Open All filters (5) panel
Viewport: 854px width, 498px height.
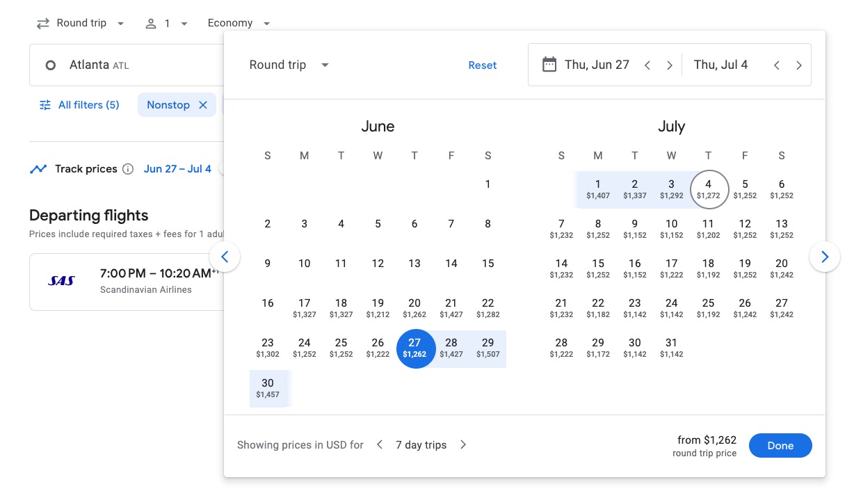coord(79,105)
